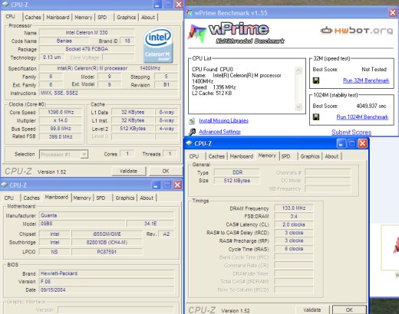Image resolution: width=399 pixels, height=314 pixels.
Task: Select Memory tab in Mainboard CPU-Z window
Action: click(82, 198)
